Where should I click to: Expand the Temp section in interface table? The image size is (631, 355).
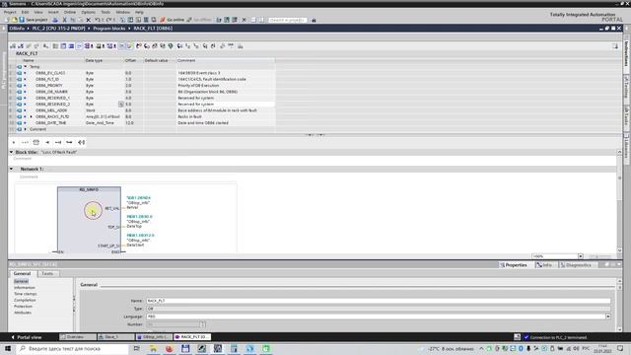pos(26,67)
